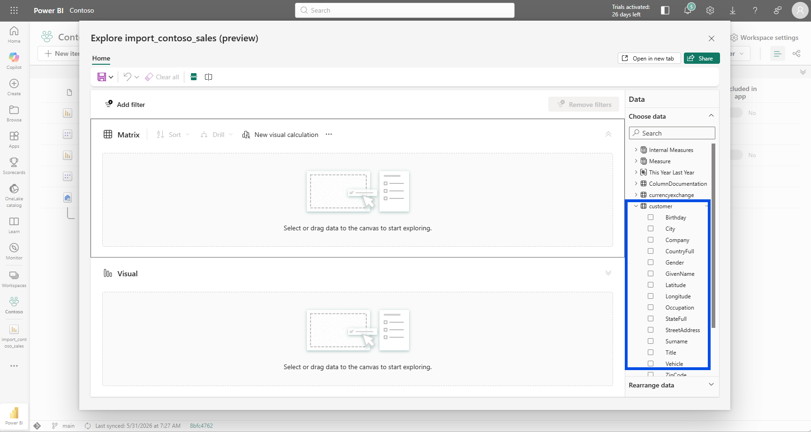Collapse the customer table
Image resolution: width=811 pixels, height=432 pixels.
pyautogui.click(x=636, y=206)
